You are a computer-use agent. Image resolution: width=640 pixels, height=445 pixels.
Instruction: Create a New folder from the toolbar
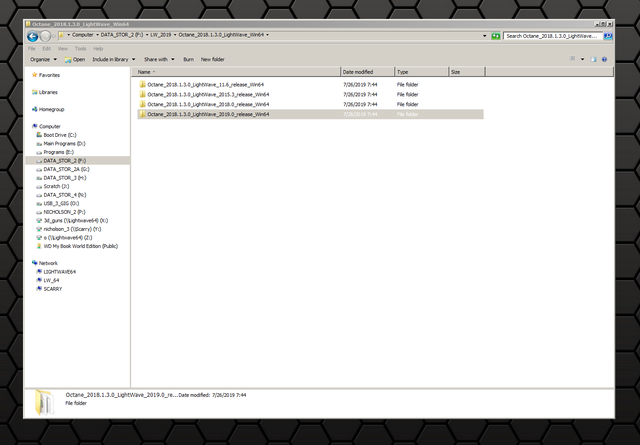pos(213,59)
